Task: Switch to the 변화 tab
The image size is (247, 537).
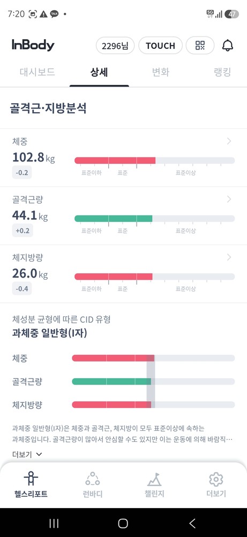Action: (161, 72)
